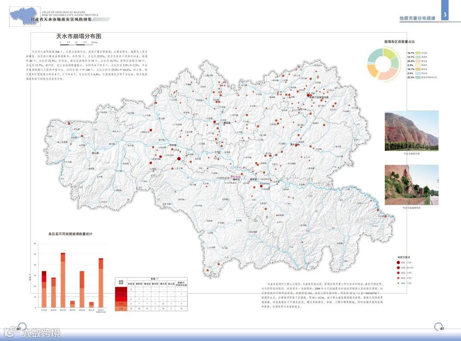
Task: Click the 数量/个 header cell in the table
Action: tap(157, 279)
